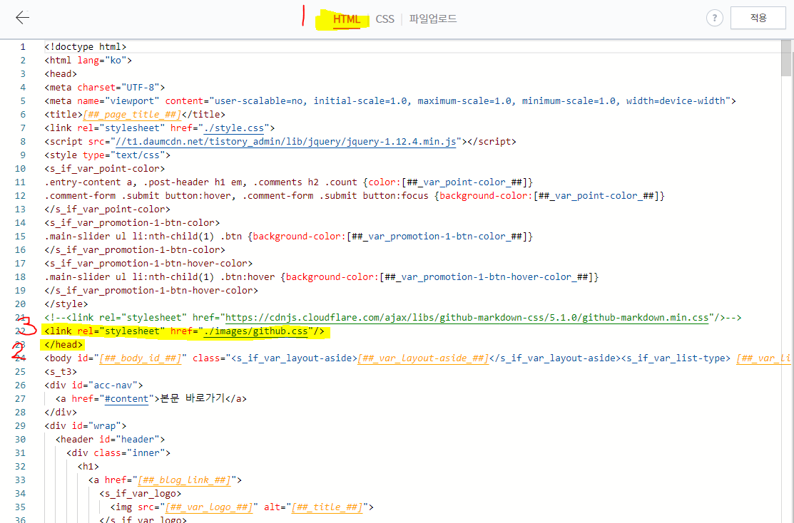This screenshot has height=523, width=794.
Task: Click the ./images/github.css href value
Action: pos(255,331)
